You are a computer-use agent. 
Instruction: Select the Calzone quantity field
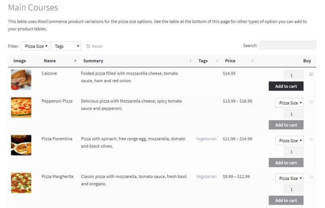(293, 75)
